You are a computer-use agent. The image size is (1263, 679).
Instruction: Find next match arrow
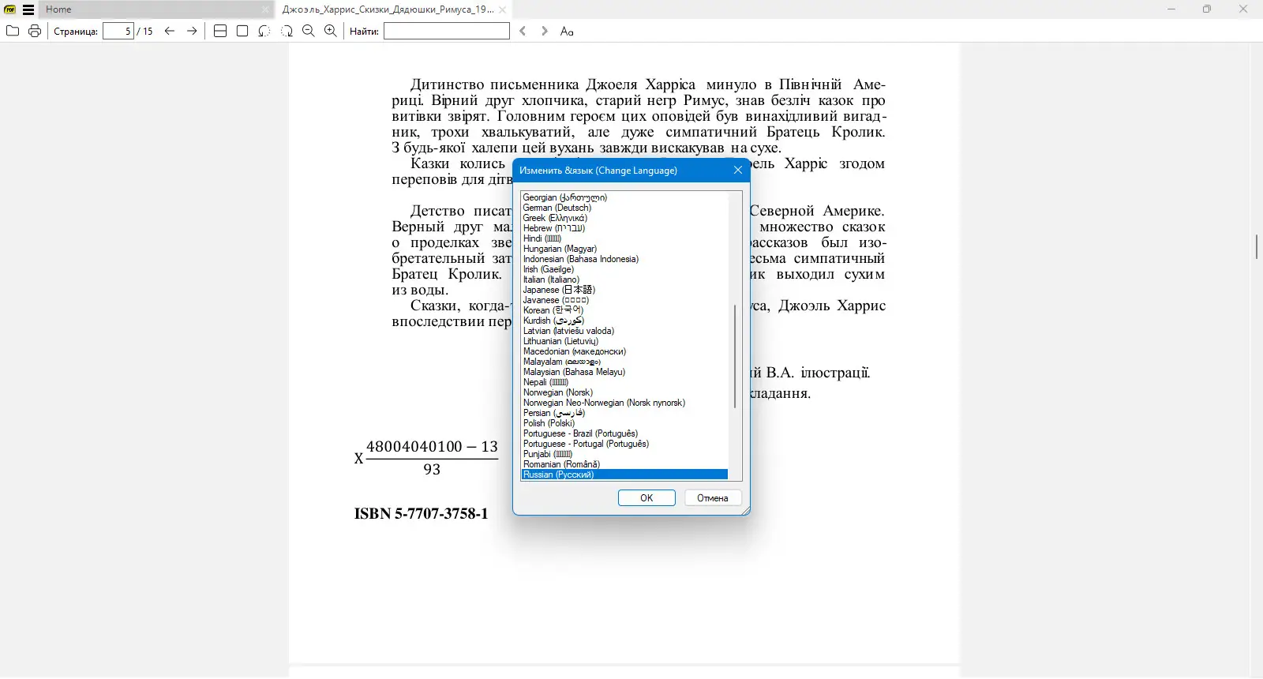[545, 31]
